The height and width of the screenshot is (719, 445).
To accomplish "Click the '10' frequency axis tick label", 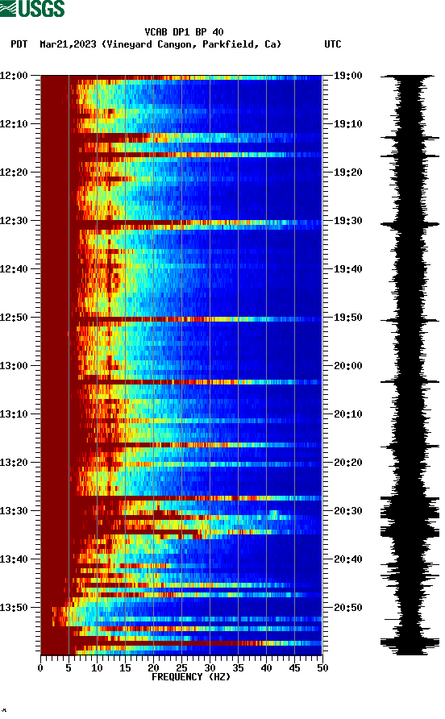I will tap(97, 668).
